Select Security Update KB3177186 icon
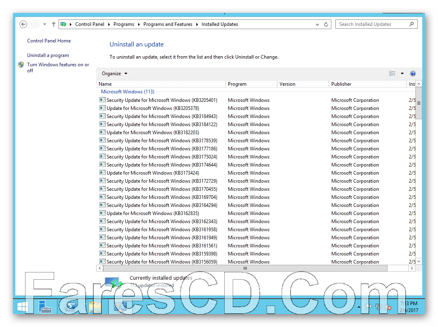438x327 pixels. 103,148
